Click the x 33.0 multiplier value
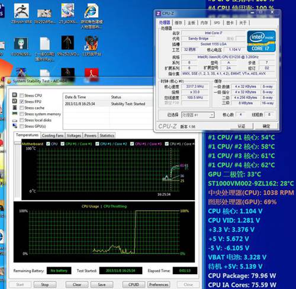This screenshot has height=289, width=296. coord(195,92)
